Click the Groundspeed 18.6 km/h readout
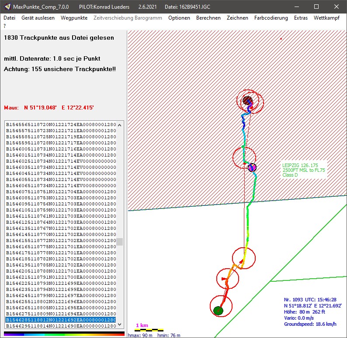Viewport: 347px width, 338px height. pos(310,324)
